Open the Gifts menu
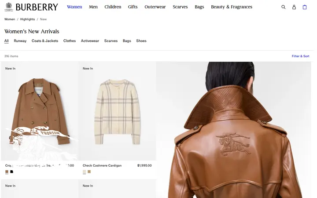This screenshot has width=317, height=198. tap(133, 7)
